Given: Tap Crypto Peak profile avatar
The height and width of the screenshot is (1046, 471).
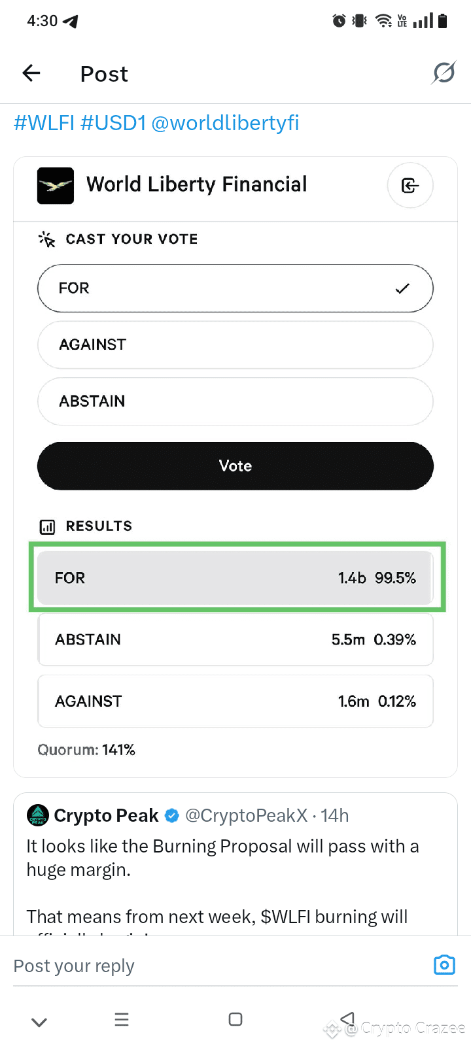Looking at the screenshot, I should 38,815.
